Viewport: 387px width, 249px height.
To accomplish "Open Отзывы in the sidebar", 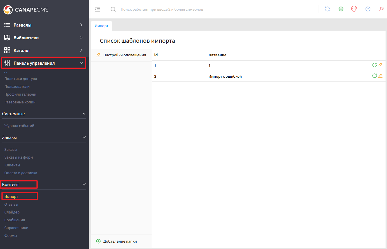I will (11, 205).
